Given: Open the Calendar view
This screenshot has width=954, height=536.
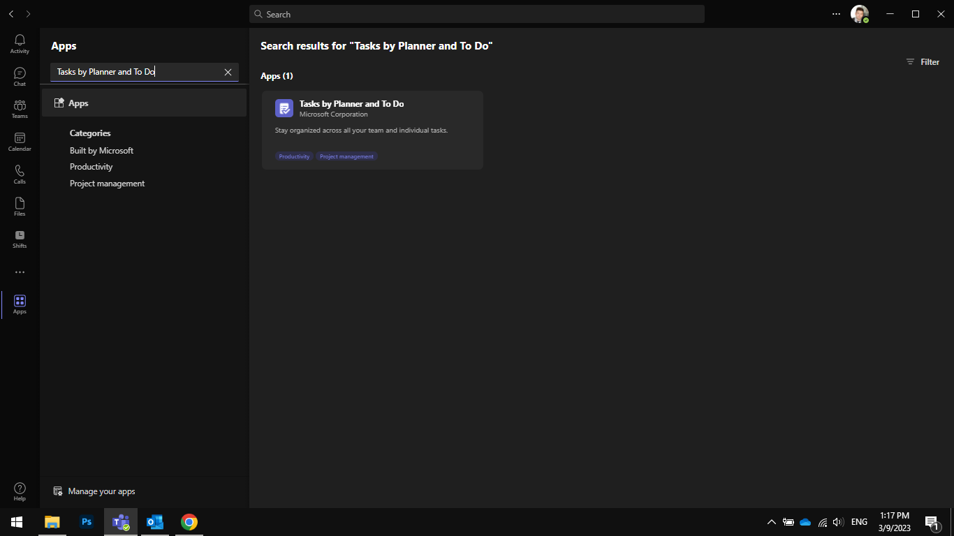Looking at the screenshot, I should [x=20, y=142].
